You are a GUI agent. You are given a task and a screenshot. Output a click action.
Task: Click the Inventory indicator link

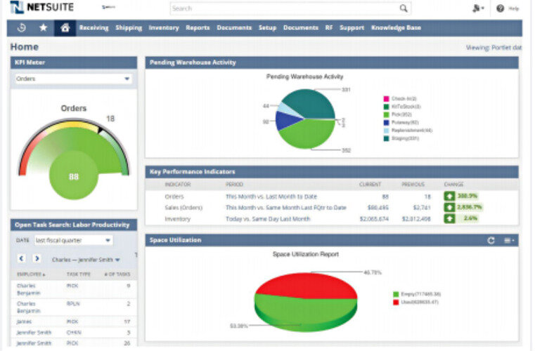tap(179, 219)
